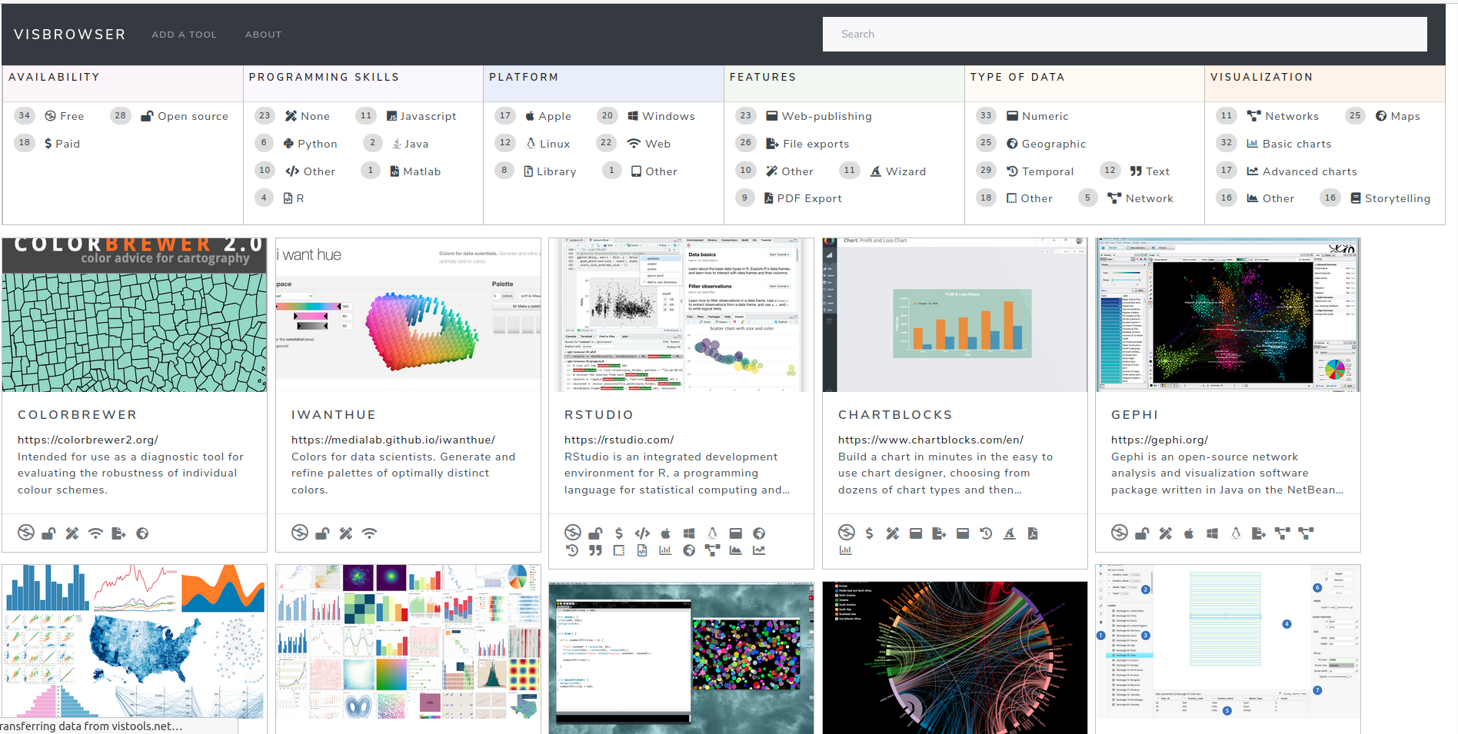
Task: Click the Windows icon on the Gephi card
Action: tap(1213, 533)
